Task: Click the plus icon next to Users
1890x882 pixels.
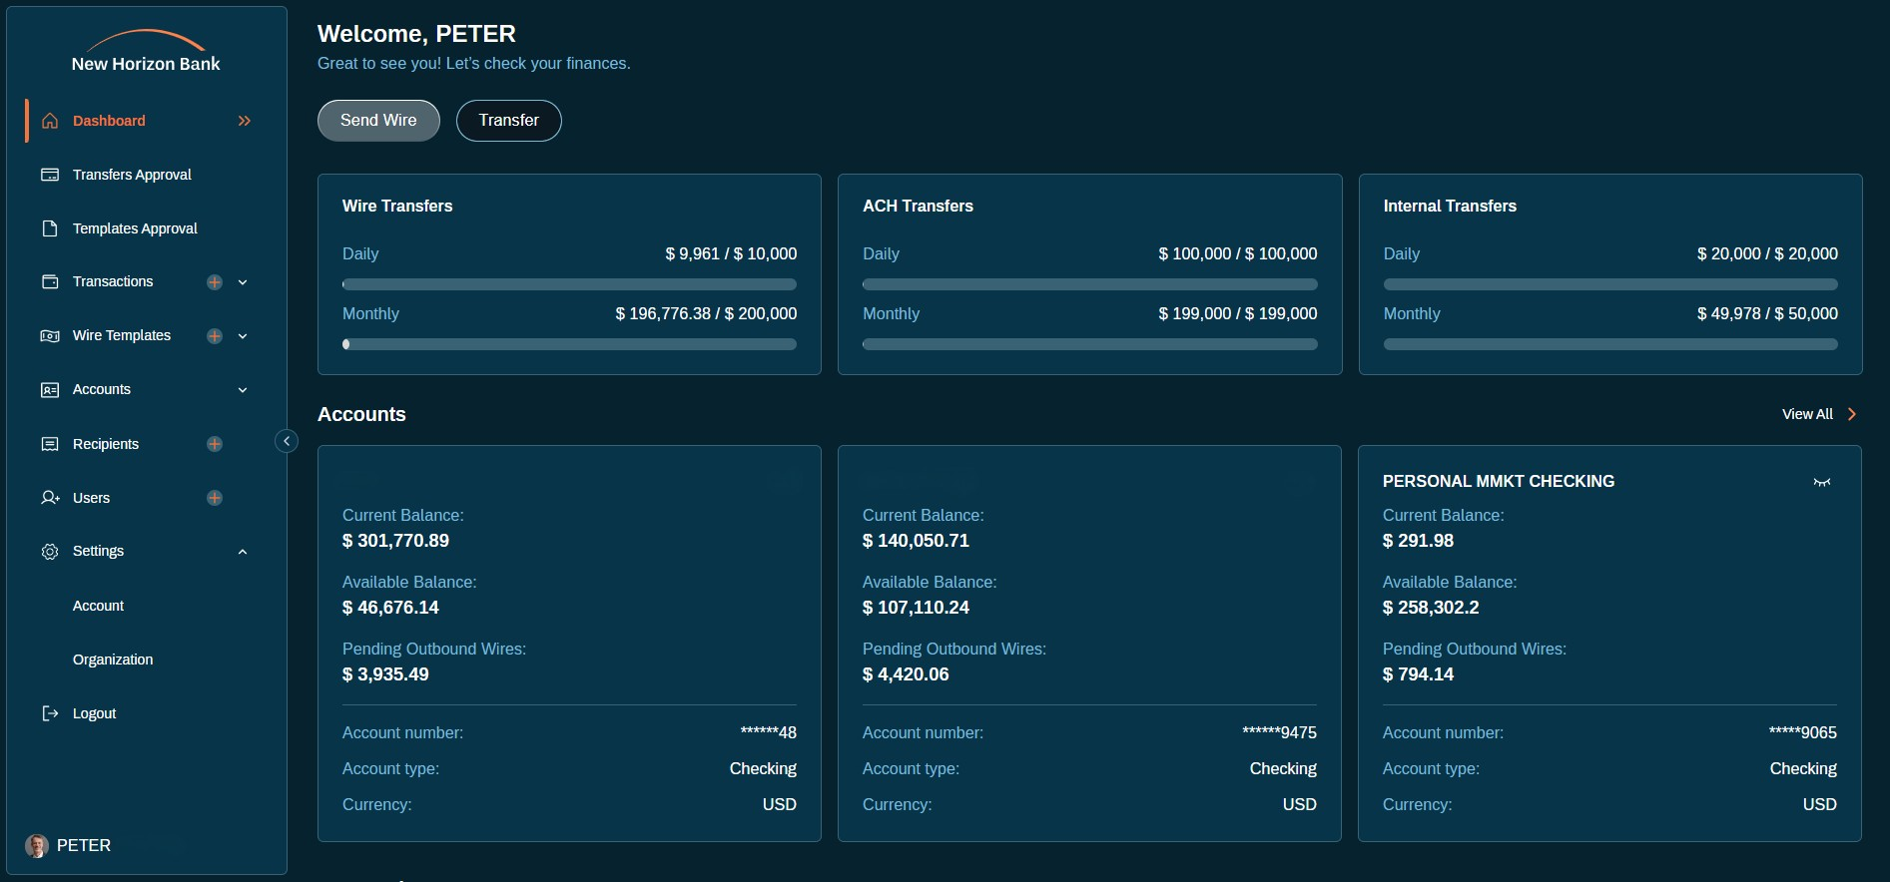Action: 215,498
